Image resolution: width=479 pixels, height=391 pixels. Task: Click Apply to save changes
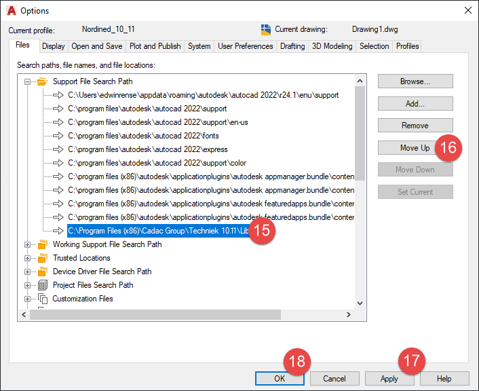[x=389, y=379]
